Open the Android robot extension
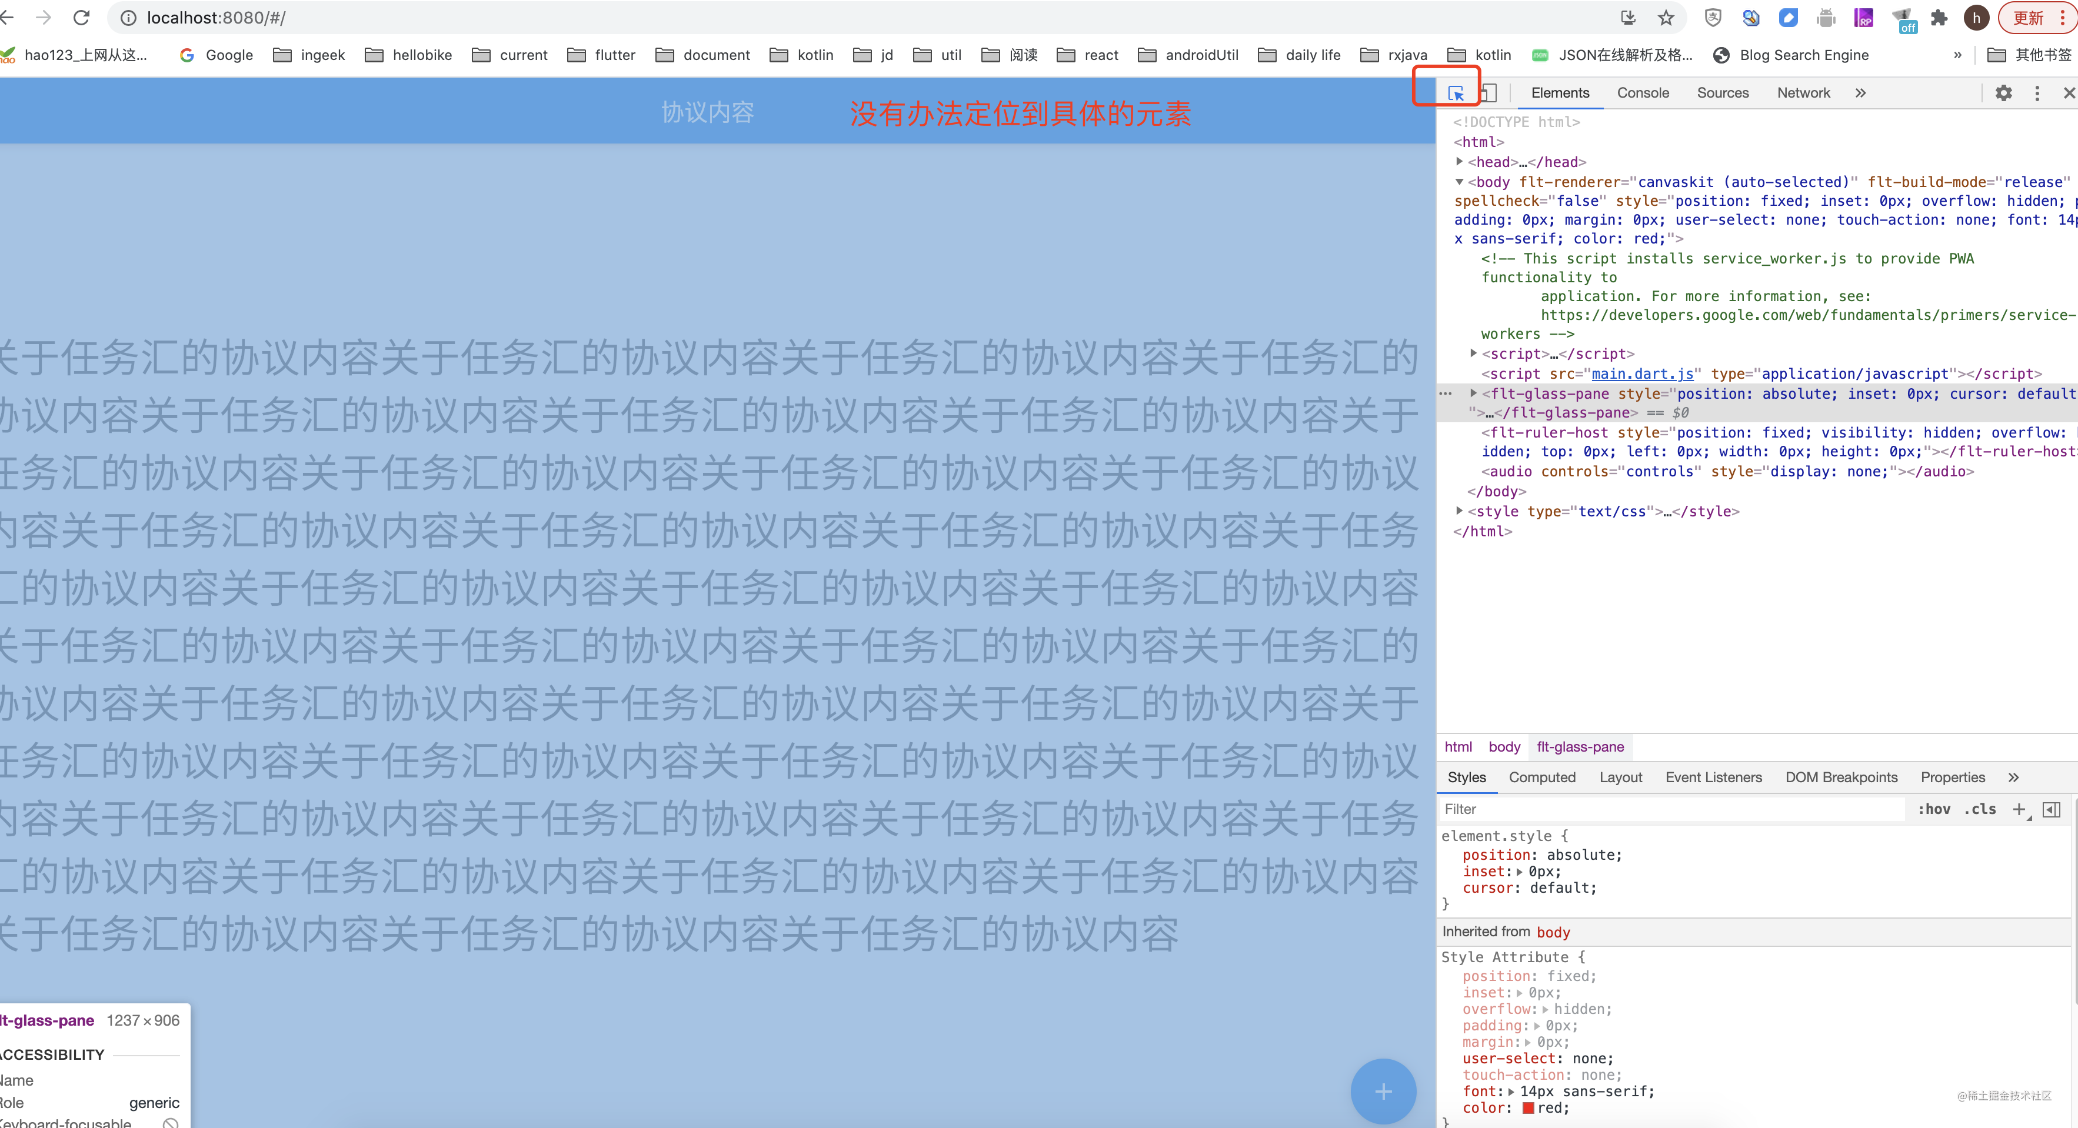Screen dimensions: 2078x1128 (1826, 18)
